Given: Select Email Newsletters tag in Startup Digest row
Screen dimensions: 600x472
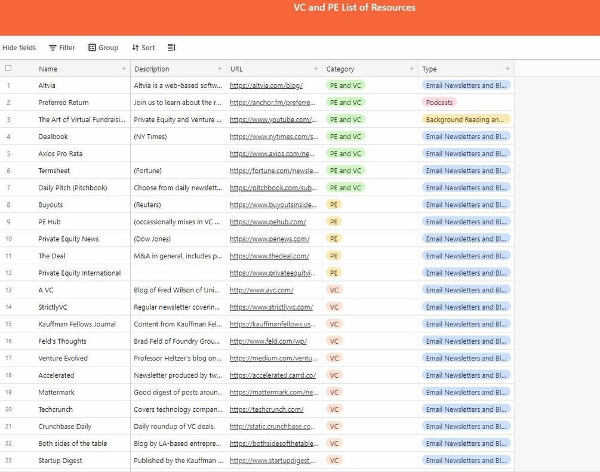Looking at the screenshot, I should [466, 461].
